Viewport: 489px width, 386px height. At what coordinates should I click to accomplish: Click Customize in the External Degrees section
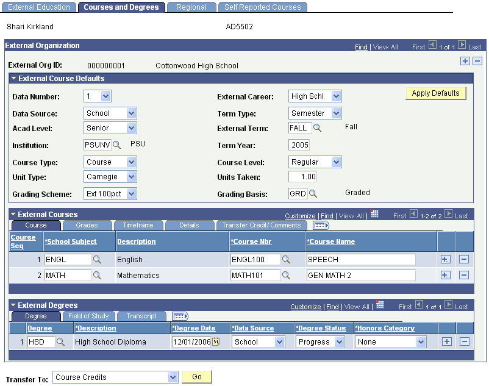pos(305,307)
